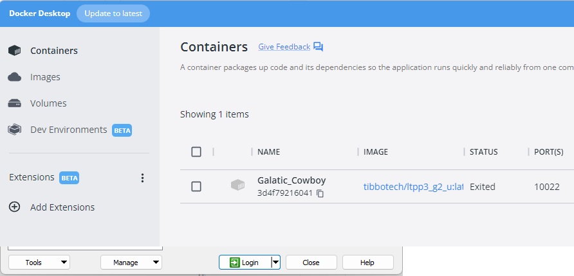Click container ID 3d4f79216041 text
The image size is (574, 276).
point(285,193)
